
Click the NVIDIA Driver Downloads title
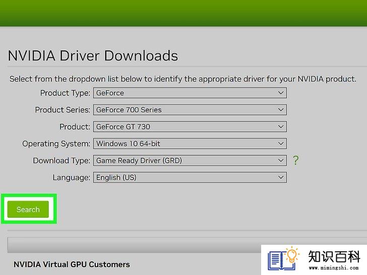tap(93, 55)
